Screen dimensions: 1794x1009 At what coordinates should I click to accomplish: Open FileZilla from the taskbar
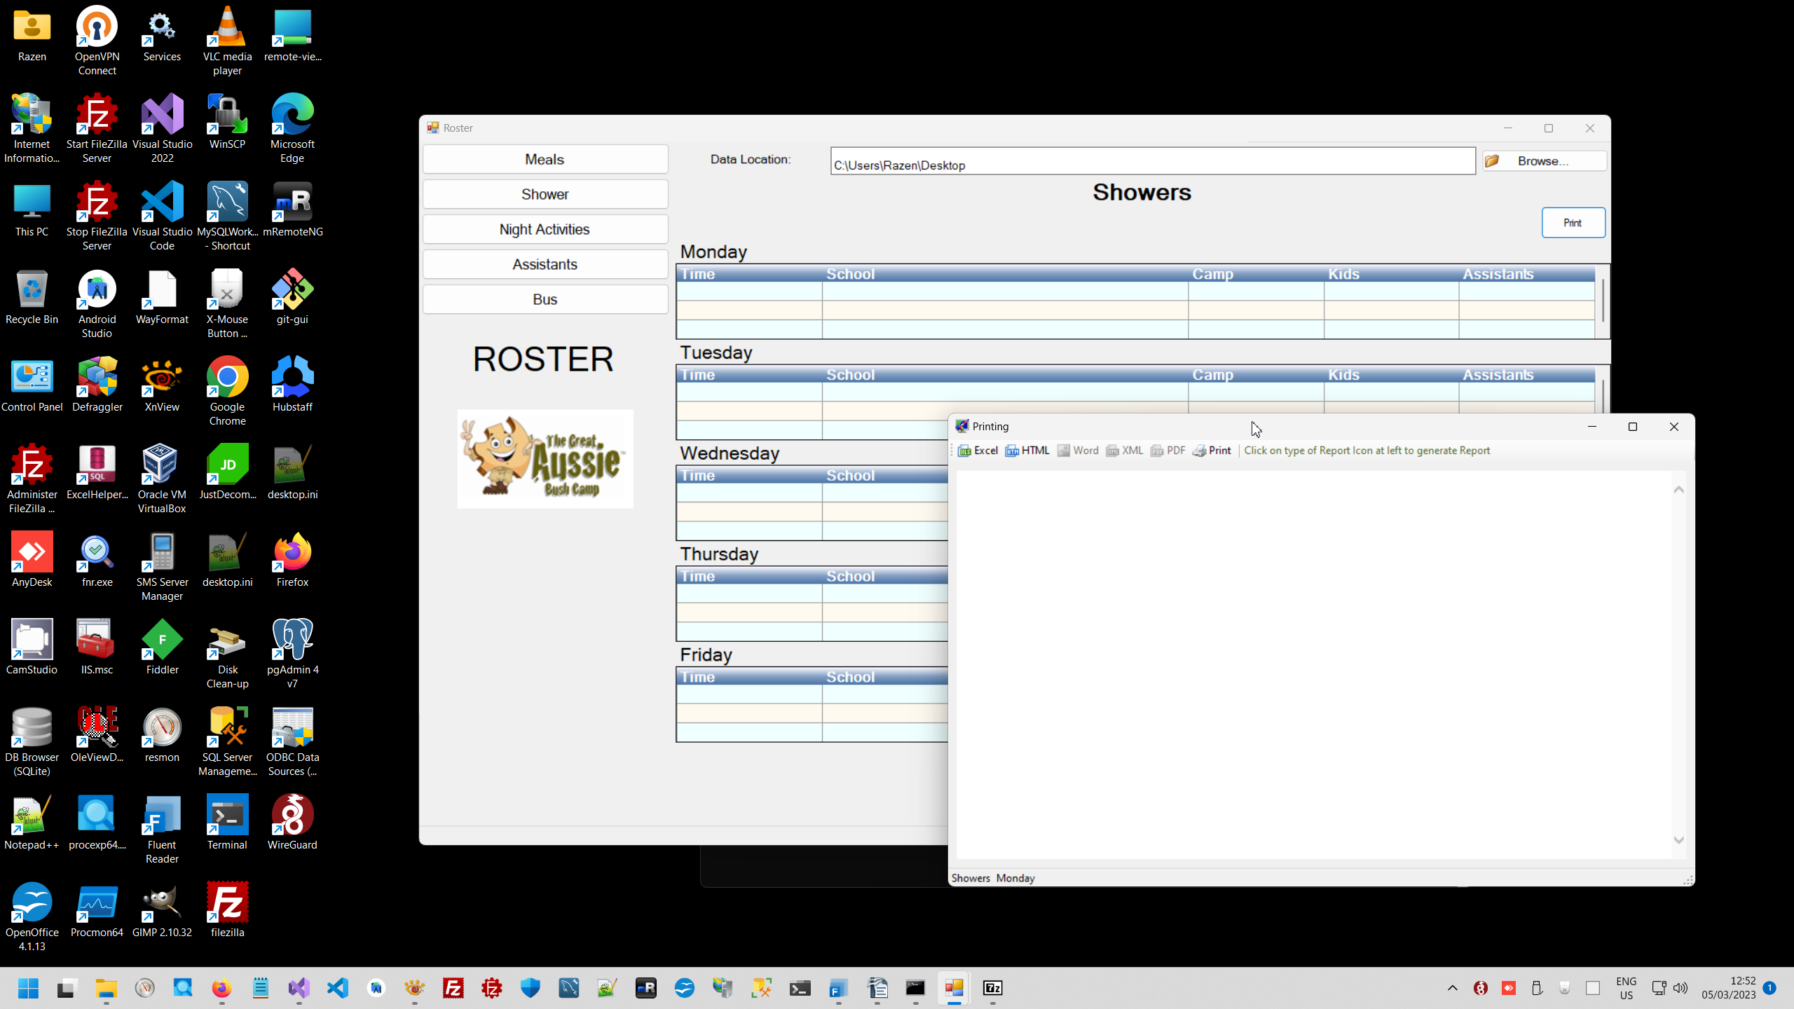pyautogui.click(x=453, y=988)
